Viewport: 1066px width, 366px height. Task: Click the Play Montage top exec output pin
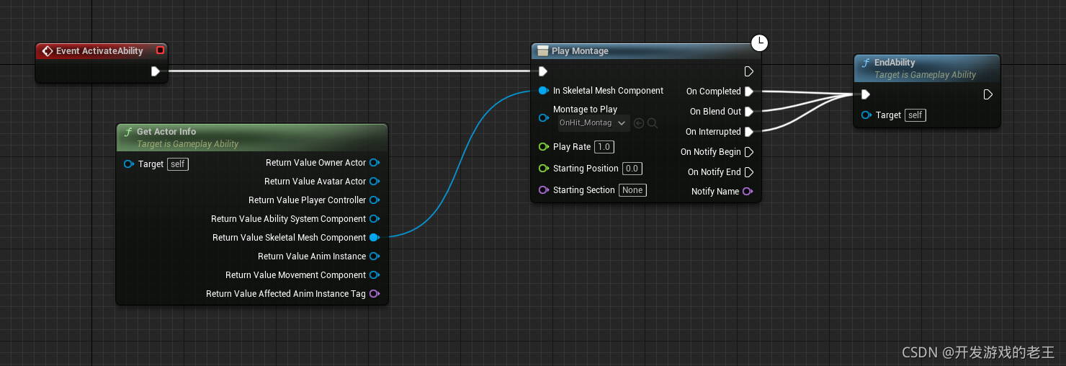(749, 71)
